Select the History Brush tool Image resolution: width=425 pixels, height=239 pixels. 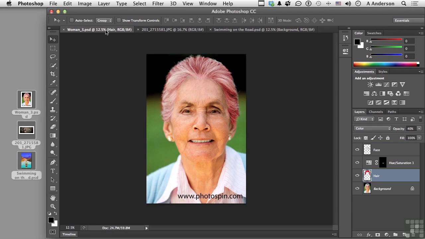[53, 118]
